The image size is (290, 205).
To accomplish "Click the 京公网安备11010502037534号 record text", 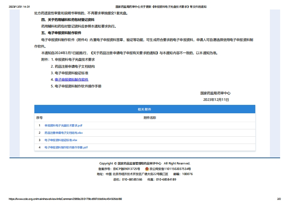I will coord(170,169).
